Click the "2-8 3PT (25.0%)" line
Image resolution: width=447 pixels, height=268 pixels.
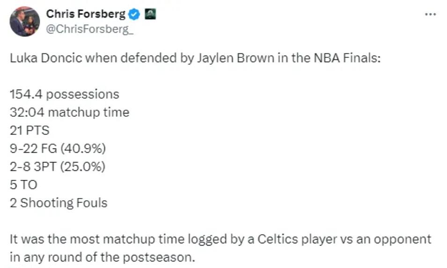[x=57, y=167]
